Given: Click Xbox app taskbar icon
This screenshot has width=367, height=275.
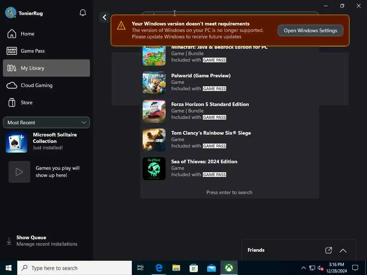Looking at the screenshot, I should pyautogui.click(x=229, y=268).
